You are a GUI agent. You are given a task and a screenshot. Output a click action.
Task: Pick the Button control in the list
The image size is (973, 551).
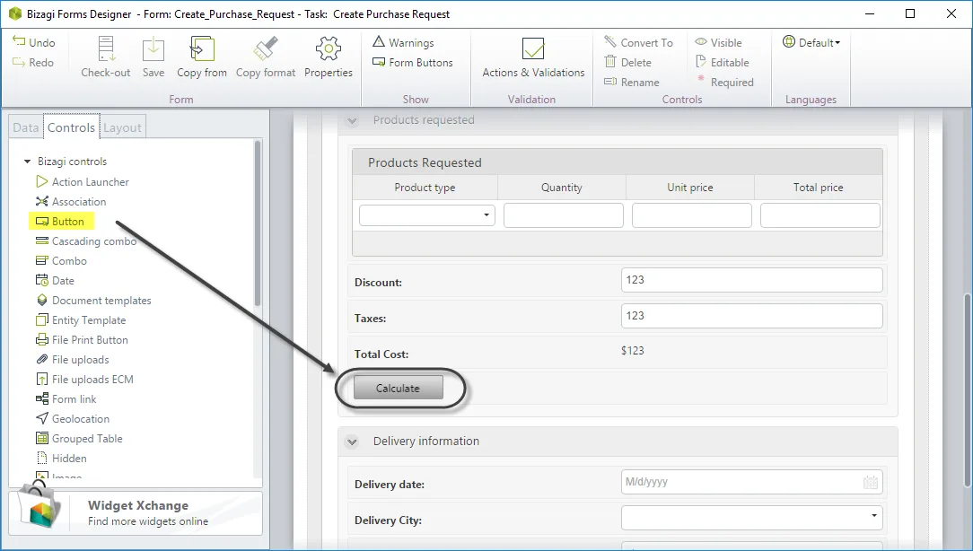61,222
